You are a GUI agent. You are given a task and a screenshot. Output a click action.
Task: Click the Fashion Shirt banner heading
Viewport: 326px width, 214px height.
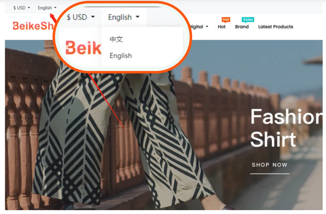(286, 128)
